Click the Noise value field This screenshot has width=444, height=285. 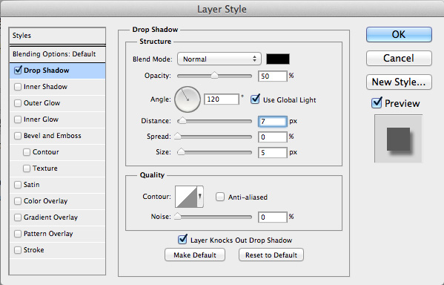pos(272,217)
